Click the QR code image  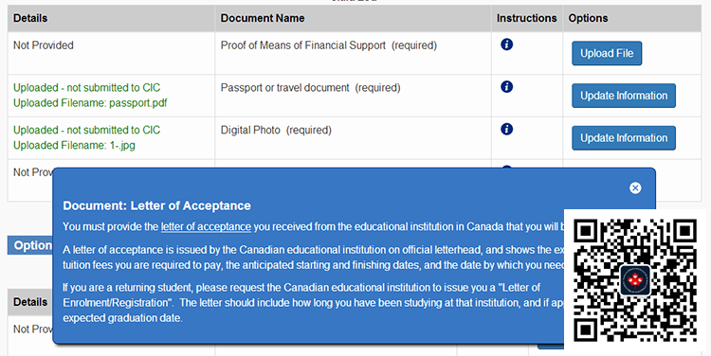pos(635,280)
